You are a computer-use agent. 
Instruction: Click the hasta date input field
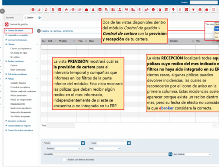[x=112, y=143]
